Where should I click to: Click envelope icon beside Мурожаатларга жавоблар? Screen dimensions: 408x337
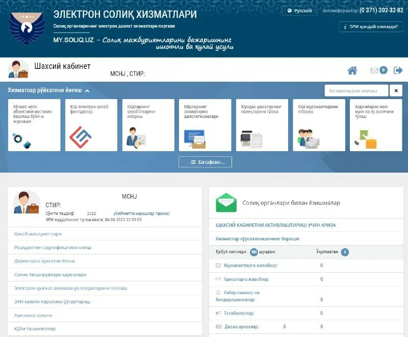(x=218, y=266)
